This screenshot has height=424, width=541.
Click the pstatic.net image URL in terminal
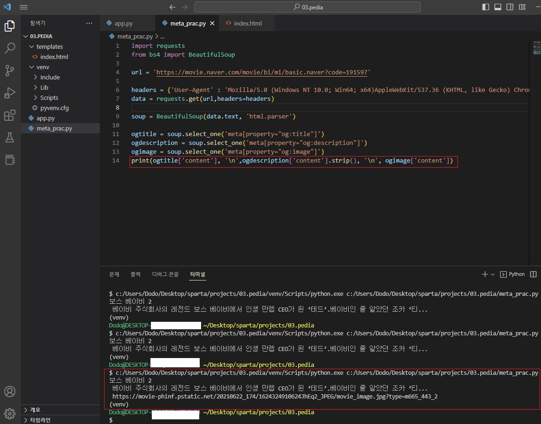[x=274, y=397]
